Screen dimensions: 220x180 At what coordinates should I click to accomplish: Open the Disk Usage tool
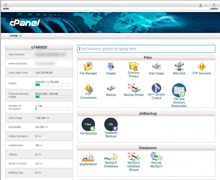pos(156,67)
